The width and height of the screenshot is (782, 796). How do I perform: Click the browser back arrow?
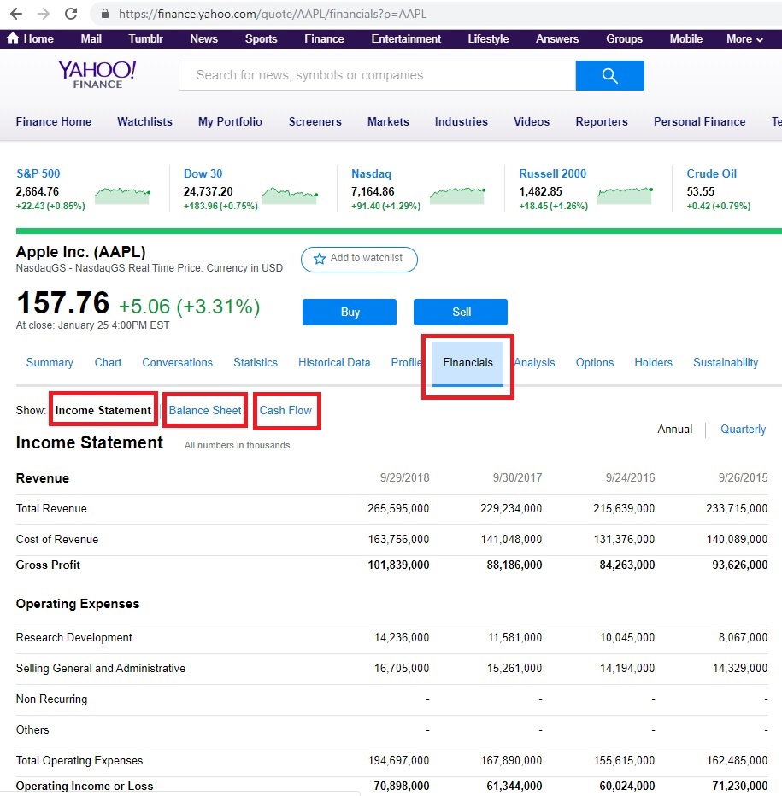pyautogui.click(x=16, y=14)
